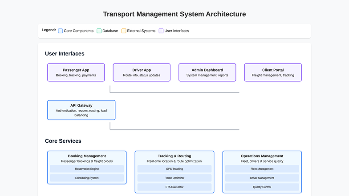The width and height of the screenshot is (349, 196).
Task: Click 'Core Components' legend text
Action: 78,31
